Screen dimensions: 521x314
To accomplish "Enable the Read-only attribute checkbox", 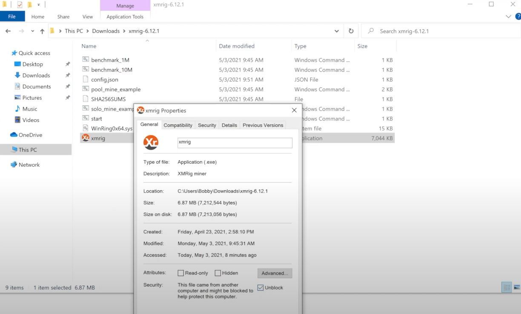I will point(181,273).
